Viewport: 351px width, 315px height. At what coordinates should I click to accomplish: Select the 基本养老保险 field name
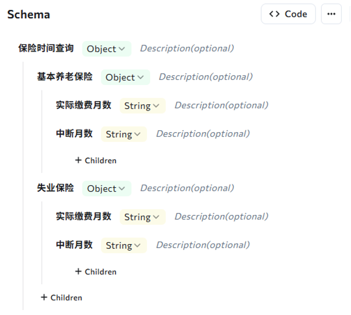click(65, 76)
